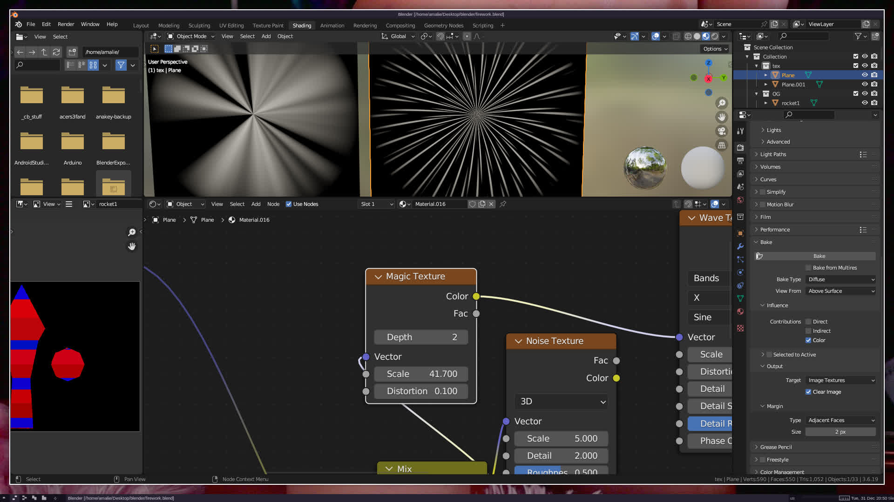The height and width of the screenshot is (502, 894).
Task: Click the viewport zoom magnifier icon
Action: click(722, 103)
